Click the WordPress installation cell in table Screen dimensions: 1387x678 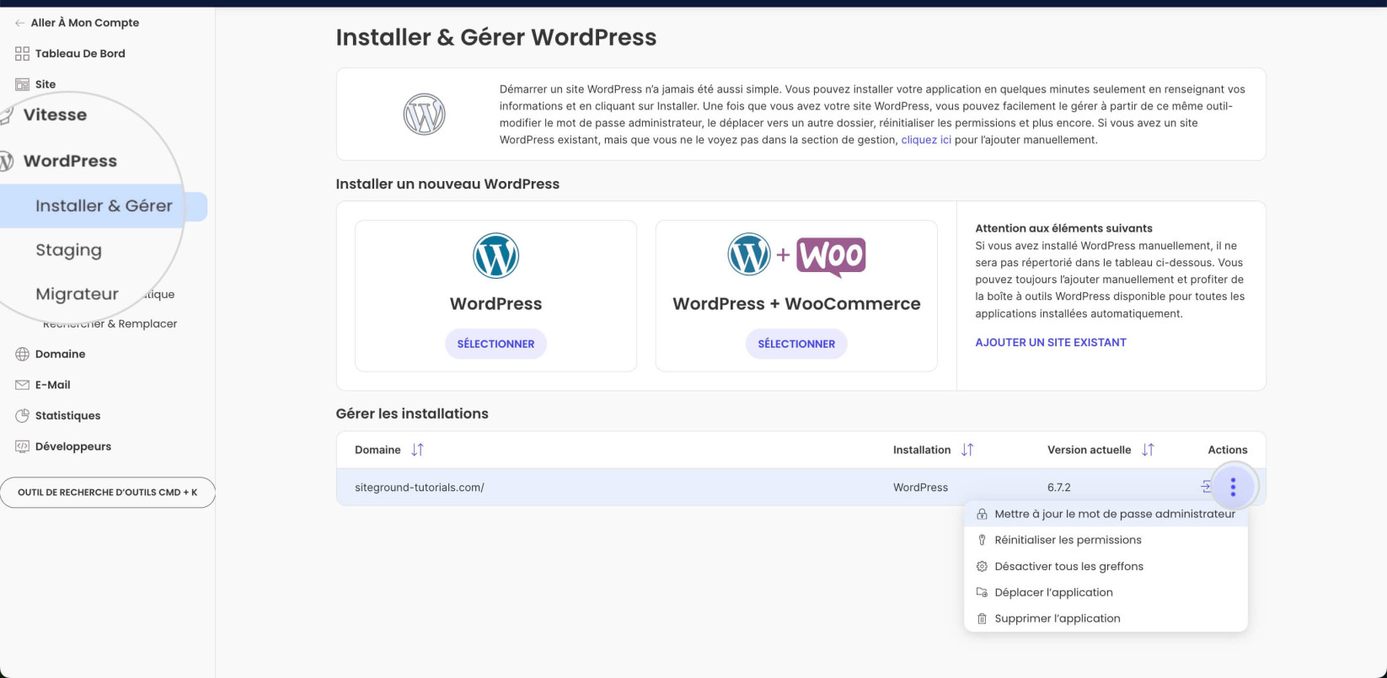coord(920,488)
